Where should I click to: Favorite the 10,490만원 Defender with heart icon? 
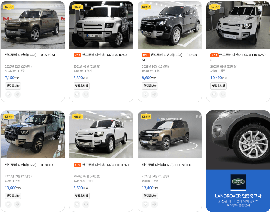click(214, 95)
